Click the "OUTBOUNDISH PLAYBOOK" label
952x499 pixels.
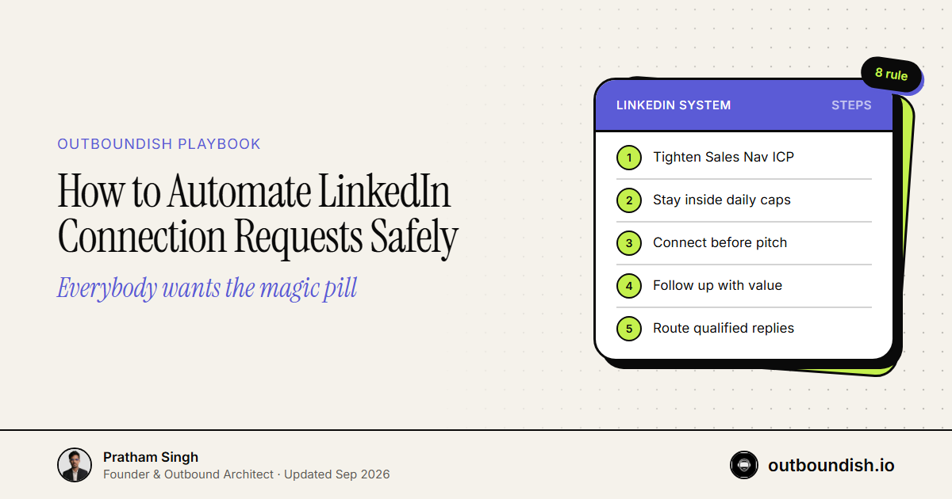tap(159, 144)
